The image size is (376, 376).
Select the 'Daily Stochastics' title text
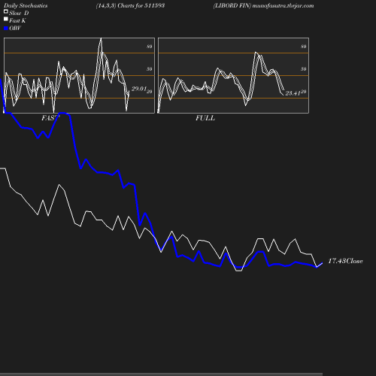(26, 6)
